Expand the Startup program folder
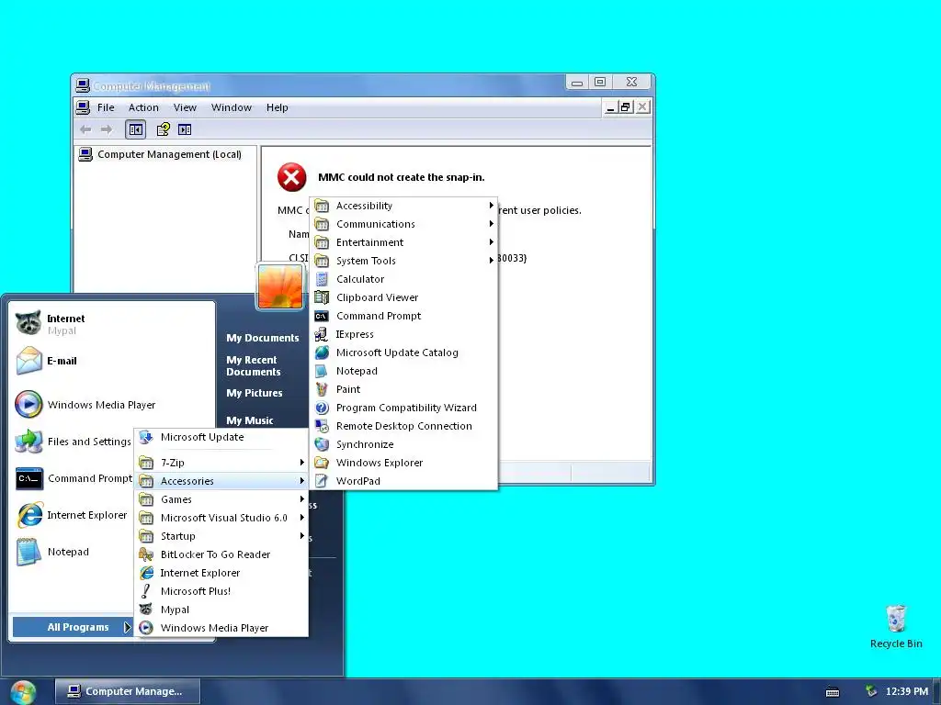This screenshot has height=705, width=941. [221, 536]
